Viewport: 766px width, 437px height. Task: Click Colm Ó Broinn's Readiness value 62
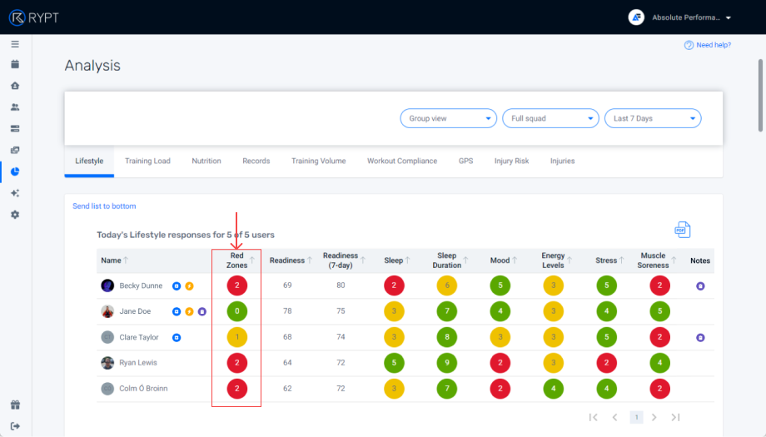[287, 388]
